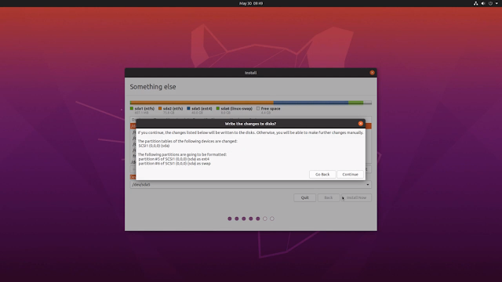
Task: Click Go Back in the confirmation dialog
Action: tap(322, 174)
